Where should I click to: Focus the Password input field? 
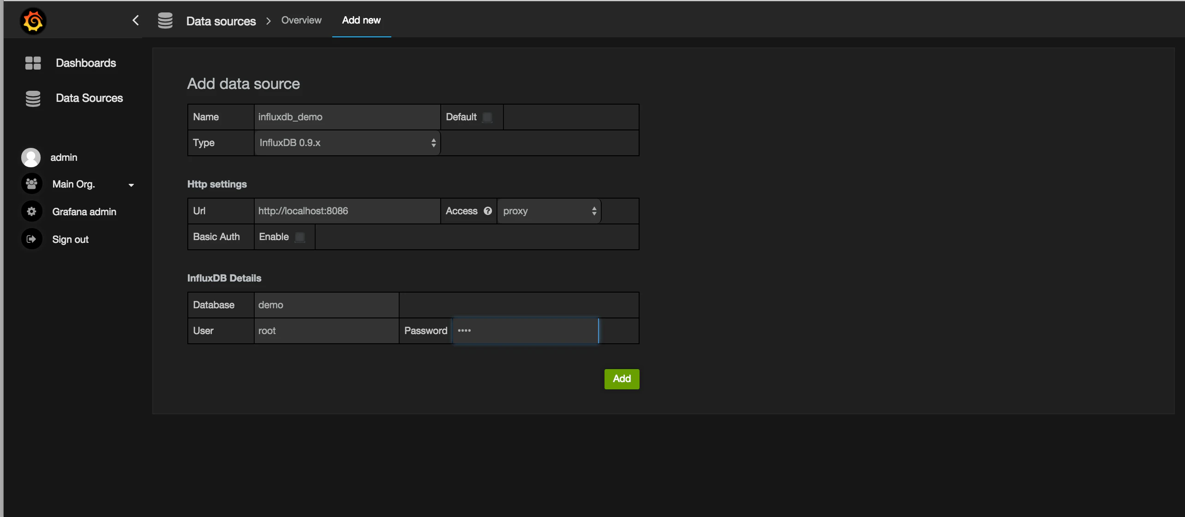coord(526,331)
